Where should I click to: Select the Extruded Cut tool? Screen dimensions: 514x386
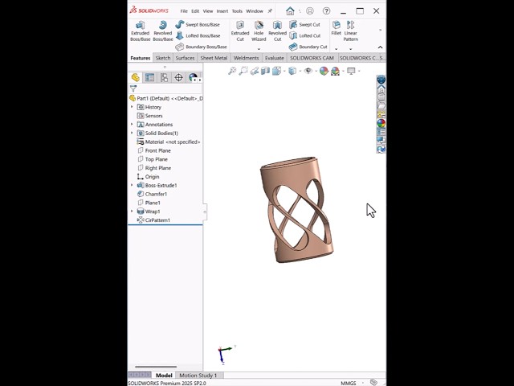pyautogui.click(x=240, y=31)
